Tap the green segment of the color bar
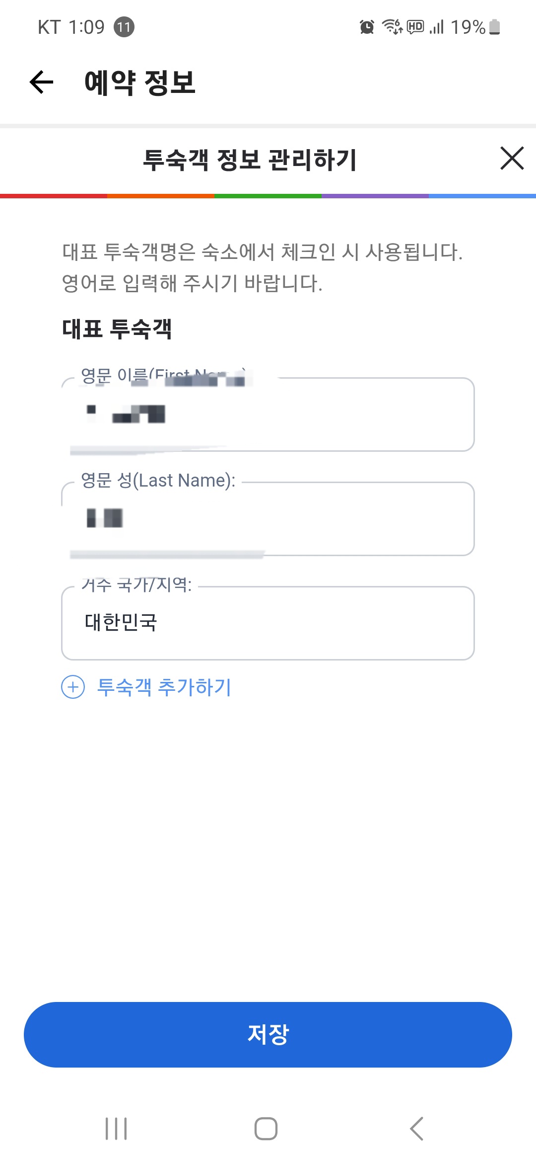 268,196
